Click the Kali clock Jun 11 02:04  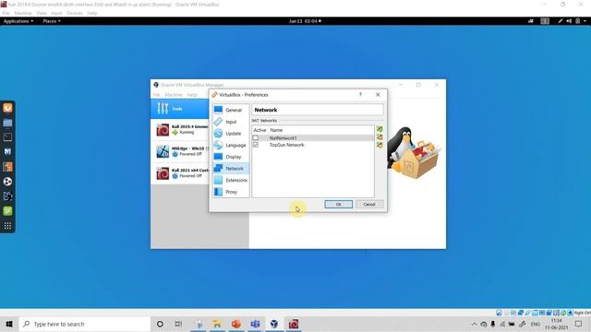(x=305, y=21)
